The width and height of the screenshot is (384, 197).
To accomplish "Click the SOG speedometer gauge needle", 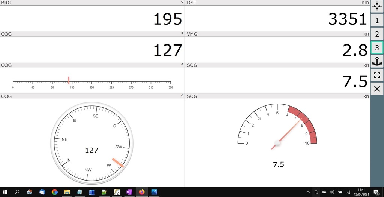I will [287, 133].
